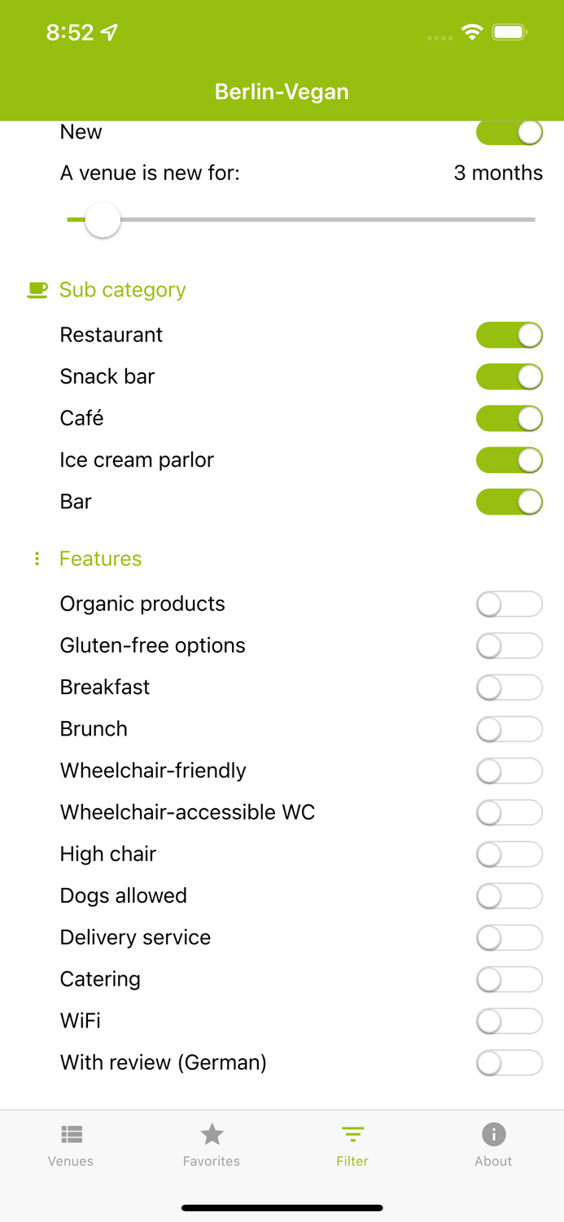Open the Favorites star icon
564x1222 pixels.
[x=212, y=1134]
